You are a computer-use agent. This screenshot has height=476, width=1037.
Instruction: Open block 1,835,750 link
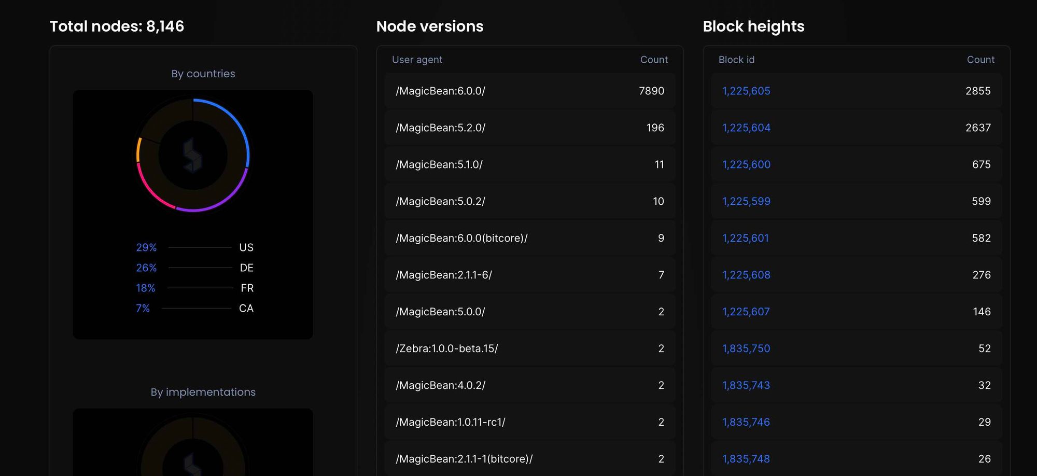pos(746,348)
